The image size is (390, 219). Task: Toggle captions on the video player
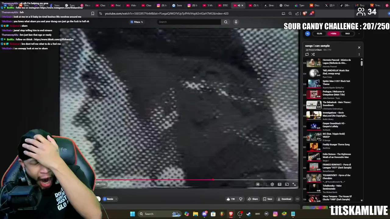(265, 184)
